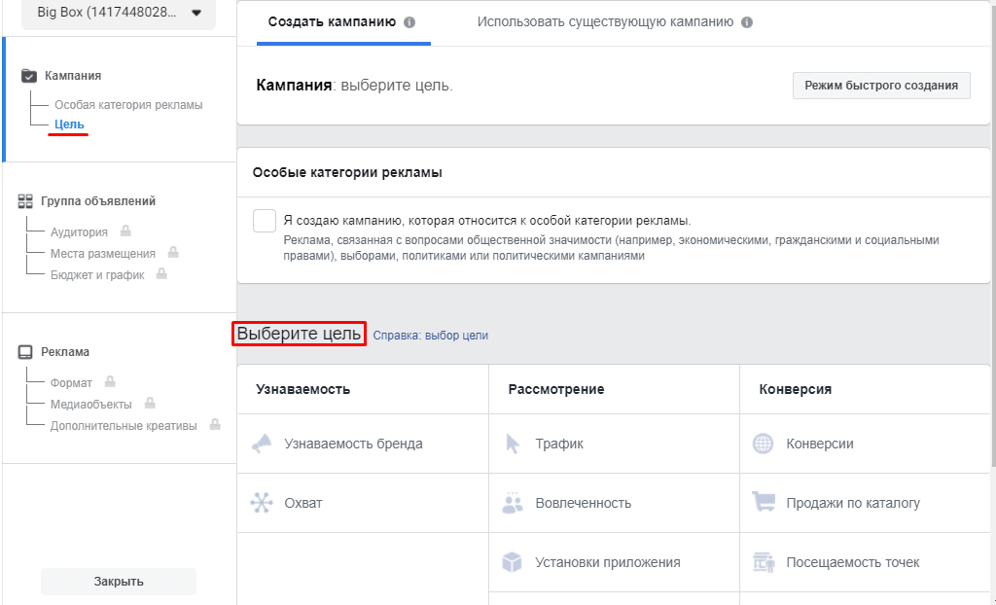The image size is (996, 605).
Task: Select the Вовлеченность people icon
Action: point(512,503)
